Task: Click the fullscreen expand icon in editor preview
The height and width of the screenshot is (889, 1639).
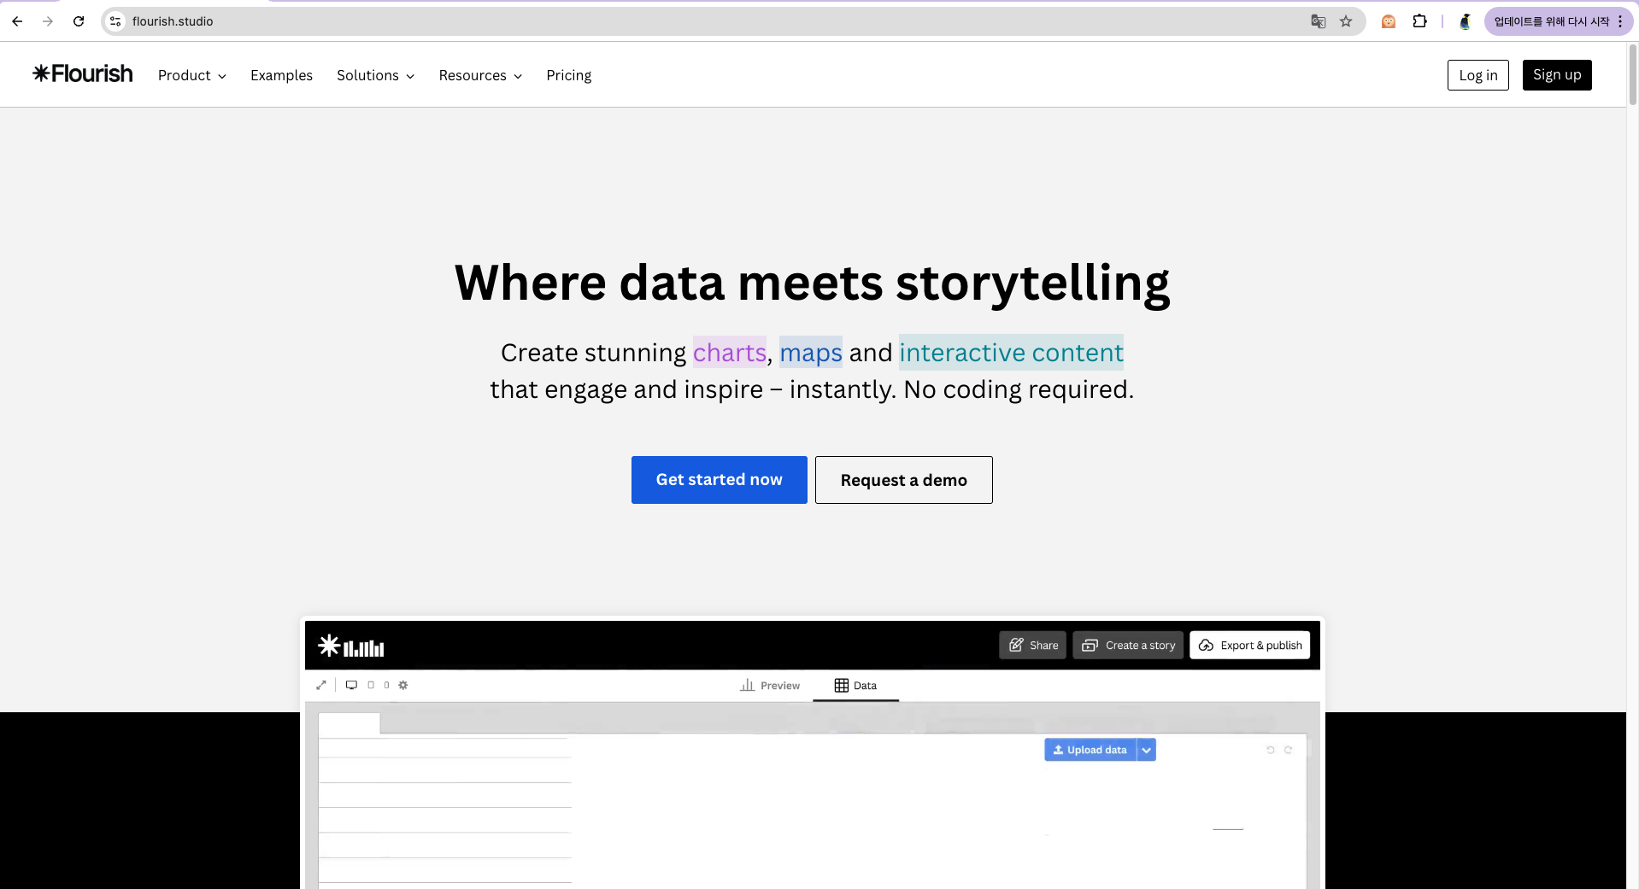Action: (x=321, y=685)
